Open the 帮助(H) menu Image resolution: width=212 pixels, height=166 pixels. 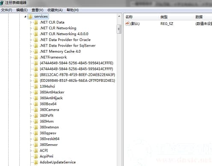click(x=73, y=10)
